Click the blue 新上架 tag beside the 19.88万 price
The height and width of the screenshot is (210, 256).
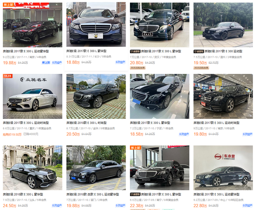[46, 63]
